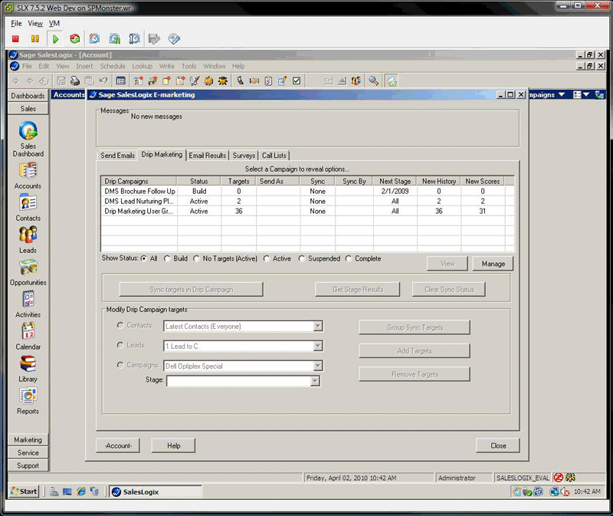The image size is (613, 516).
Task: Click the Start button on the taskbar
Action: click(25, 491)
